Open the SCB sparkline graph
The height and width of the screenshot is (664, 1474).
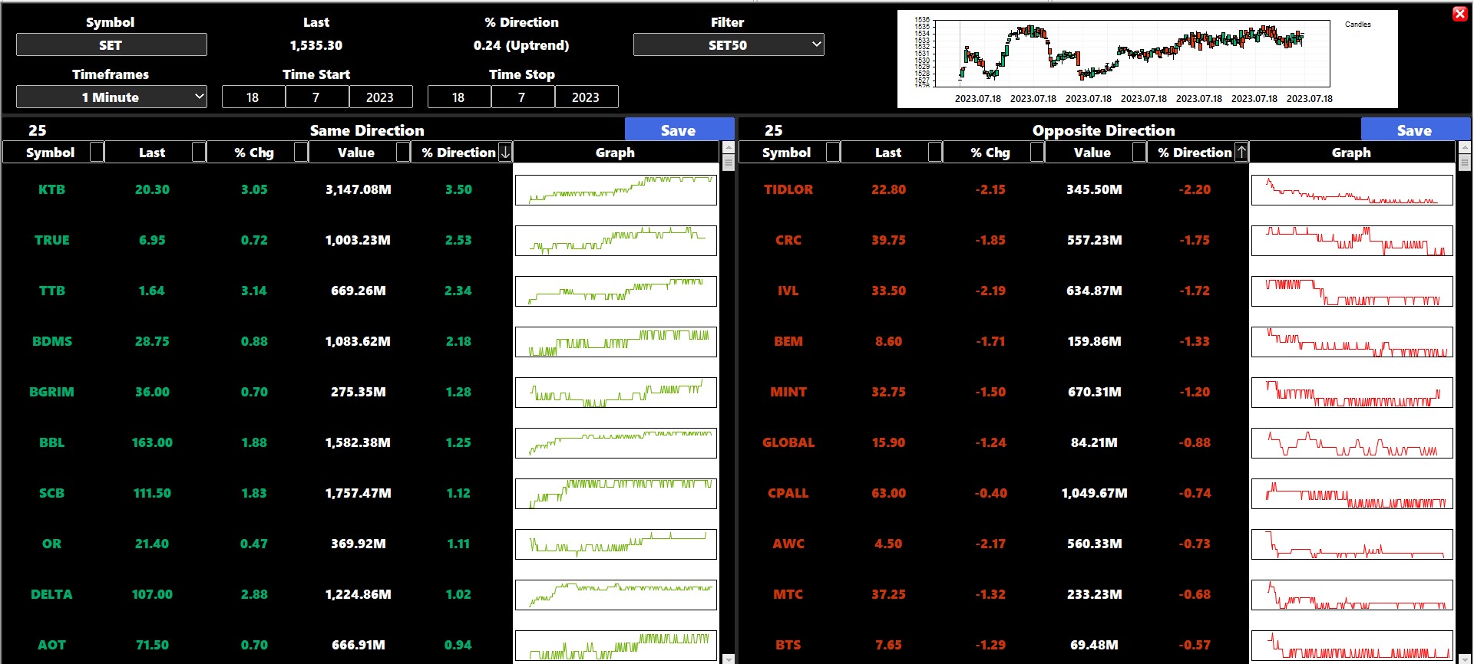pos(616,494)
